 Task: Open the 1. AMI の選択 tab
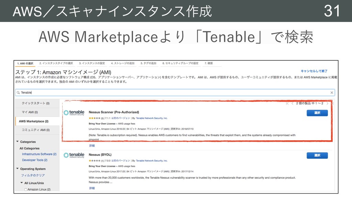(x=25, y=64)
